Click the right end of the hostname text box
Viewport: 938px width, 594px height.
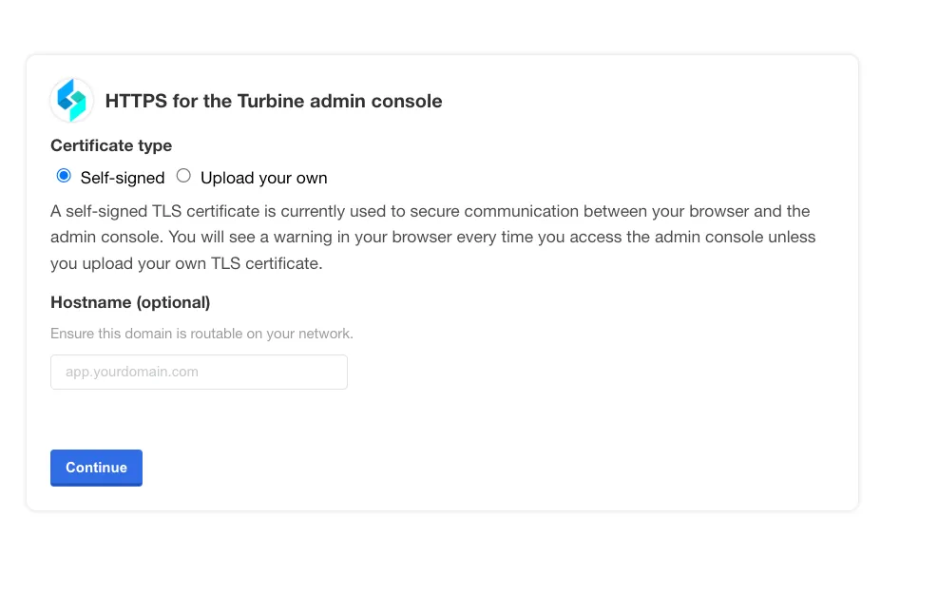point(335,372)
